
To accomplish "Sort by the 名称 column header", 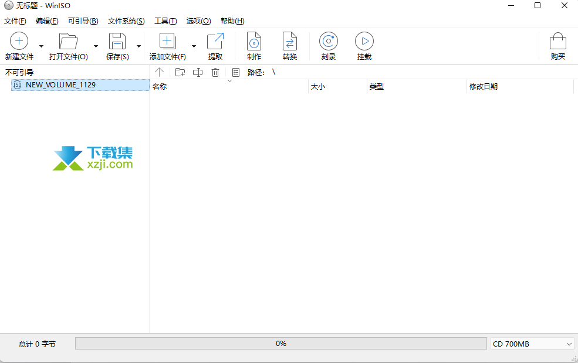I will pos(229,86).
